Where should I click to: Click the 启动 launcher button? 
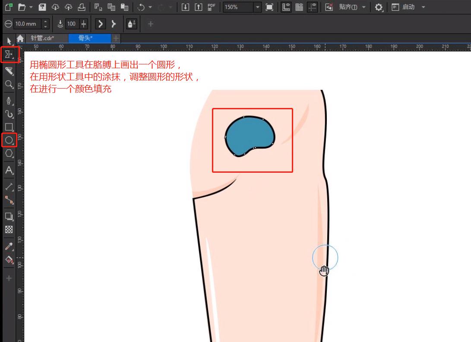[403, 7]
